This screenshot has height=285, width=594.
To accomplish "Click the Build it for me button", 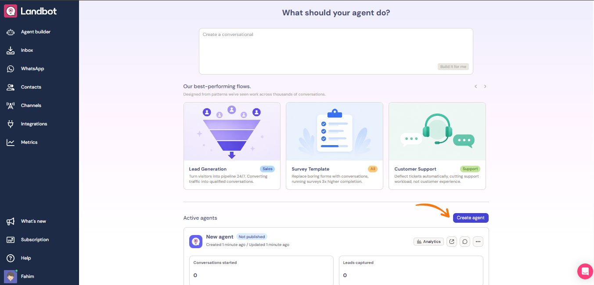I will (454, 67).
